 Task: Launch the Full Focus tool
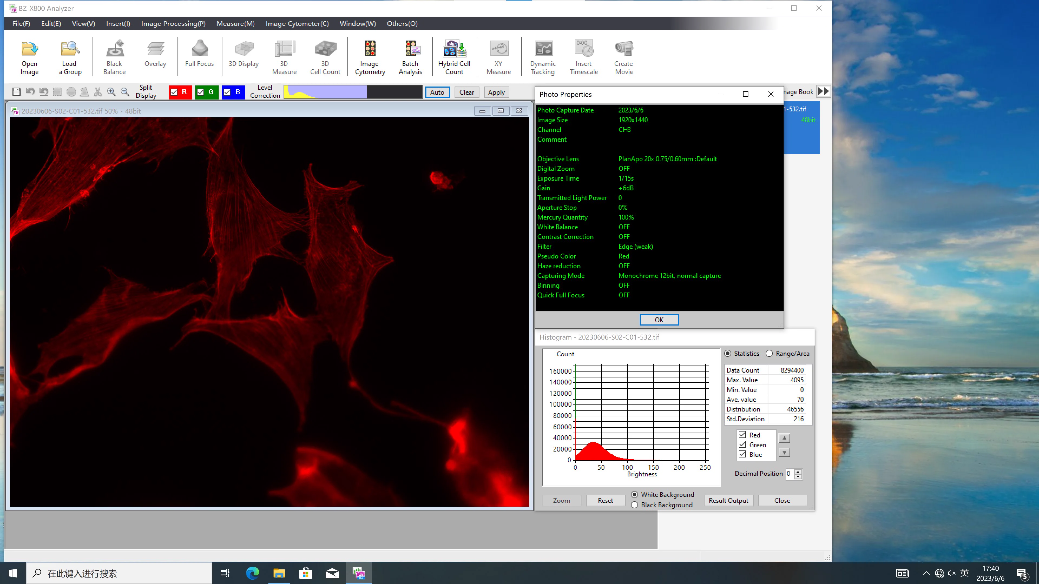(199, 54)
